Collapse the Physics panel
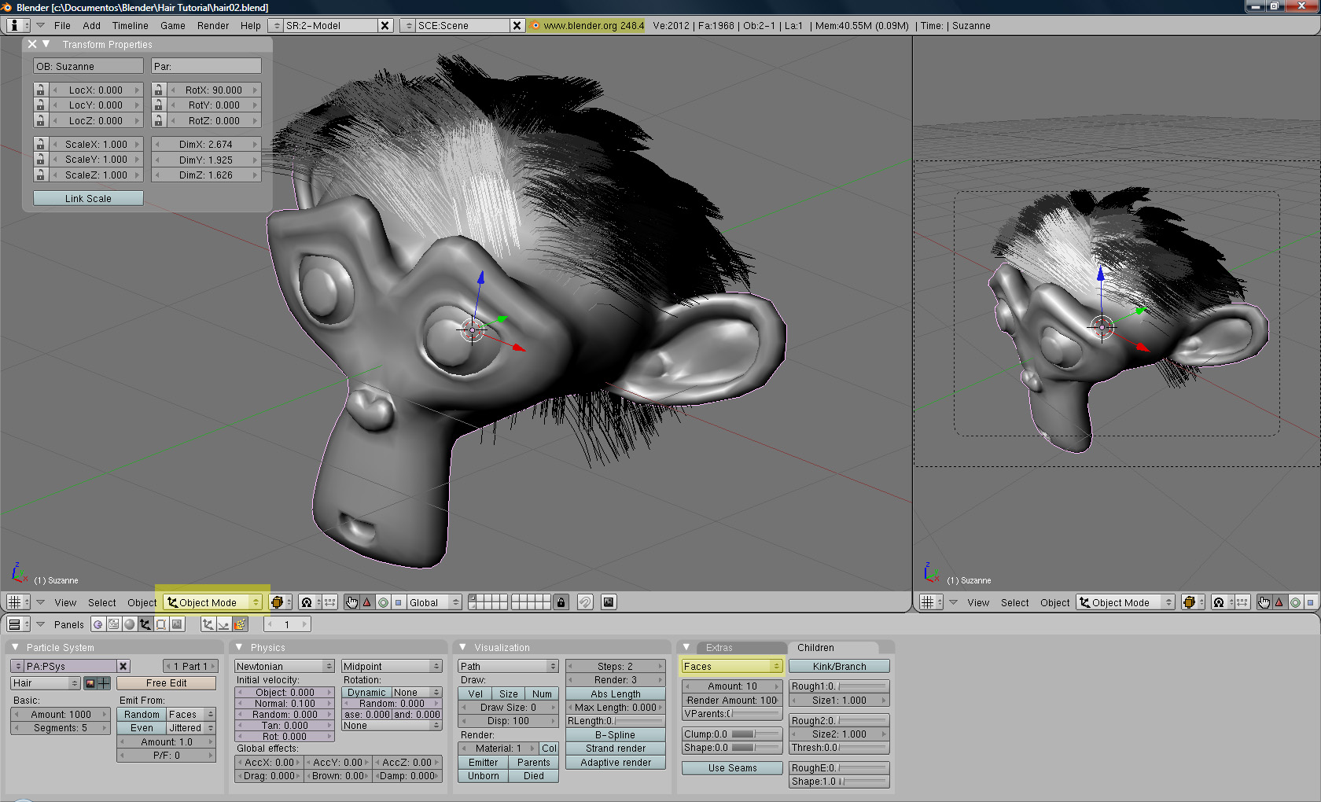Screen dimensions: 1321x802 click(239, 647)
